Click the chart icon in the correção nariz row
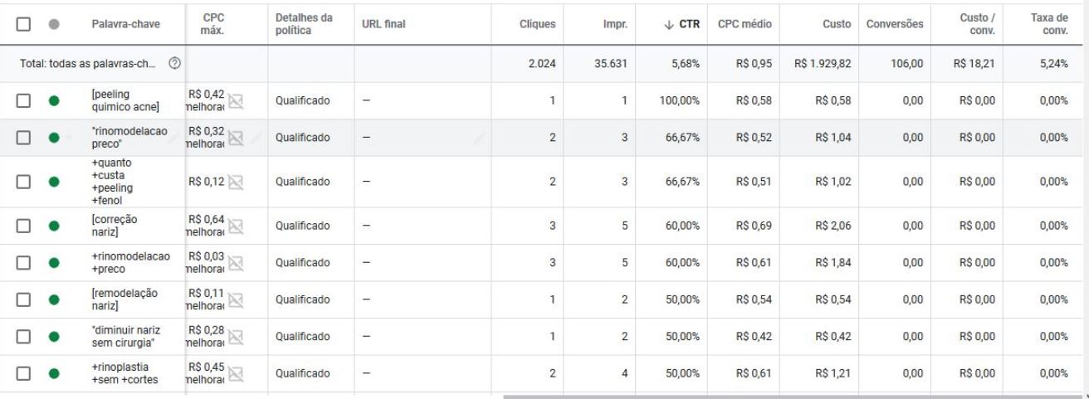 235,226
